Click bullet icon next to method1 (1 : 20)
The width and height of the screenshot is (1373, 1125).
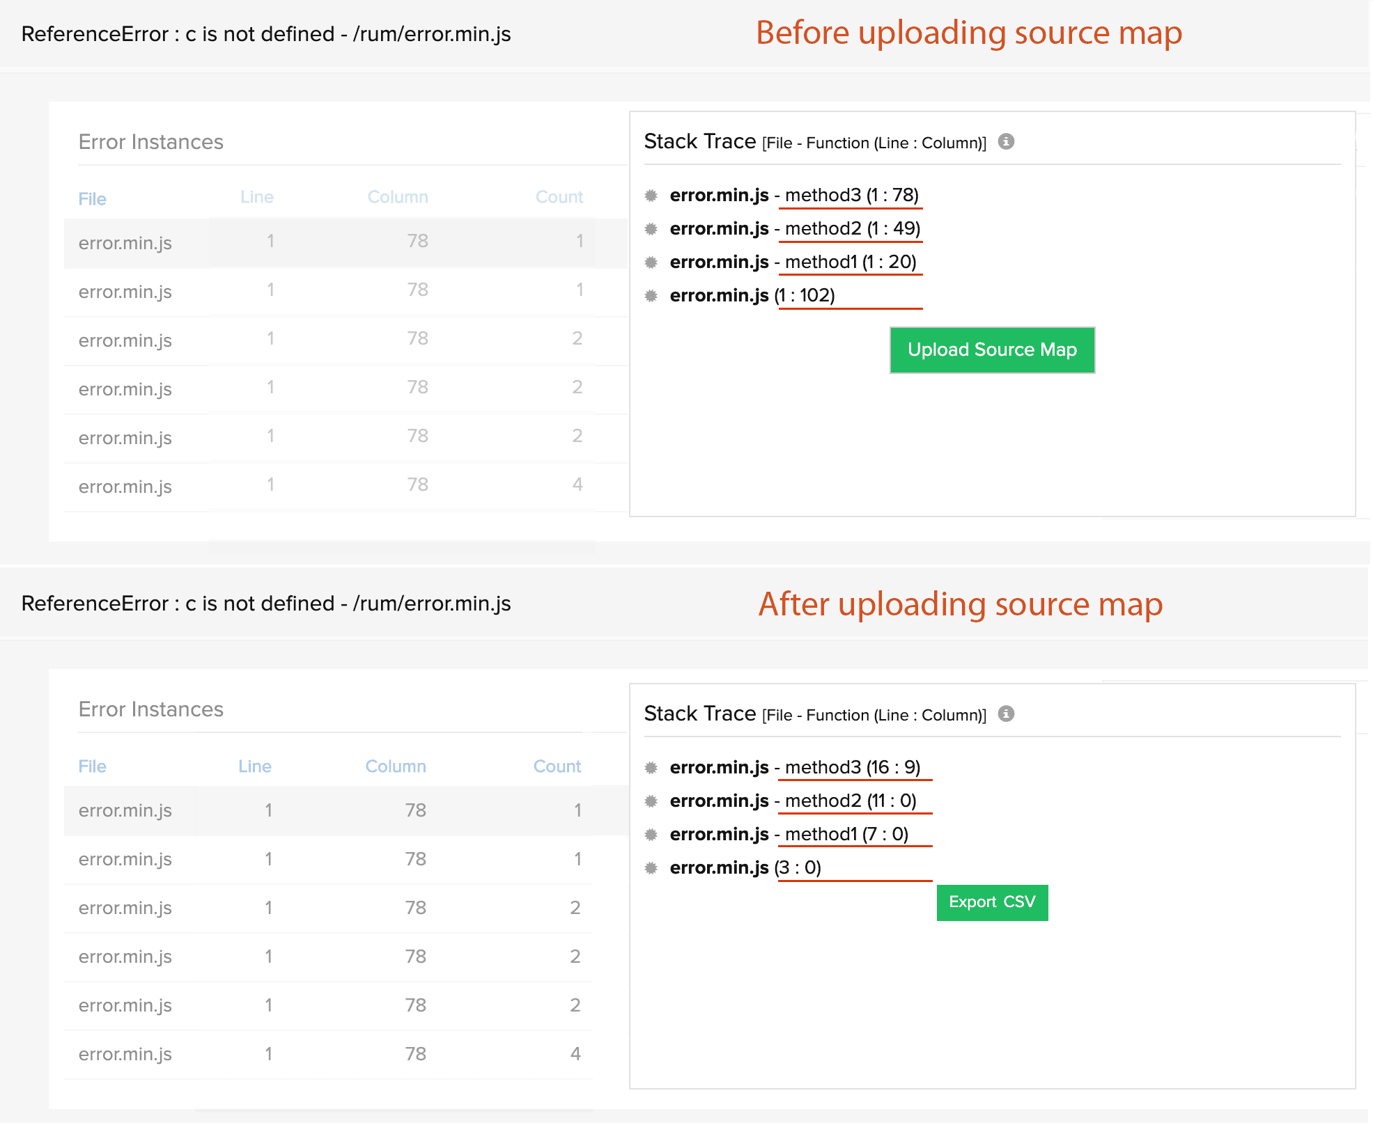pyautogui.click(x=651, y=262)
